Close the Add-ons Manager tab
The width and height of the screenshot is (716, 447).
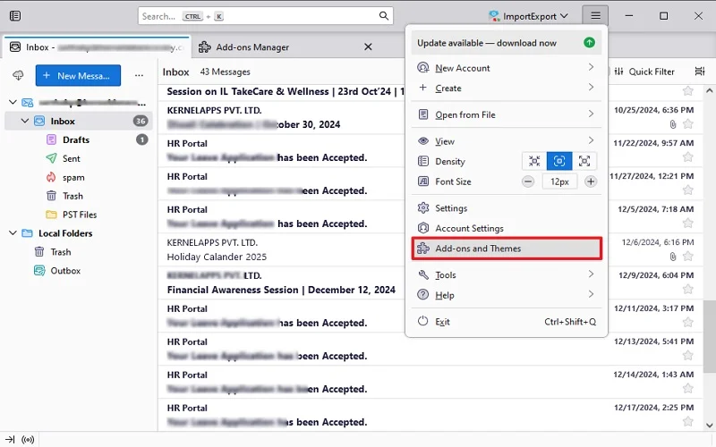point(368,47)
